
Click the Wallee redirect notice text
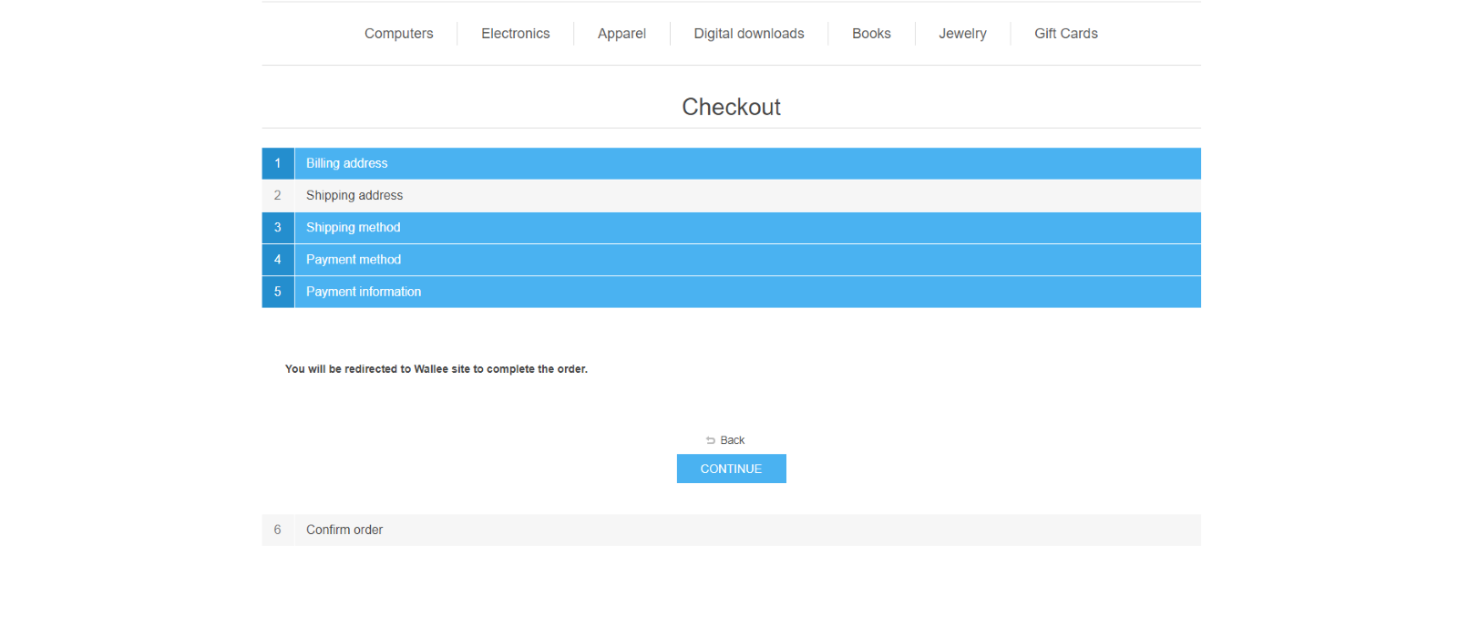436,369
